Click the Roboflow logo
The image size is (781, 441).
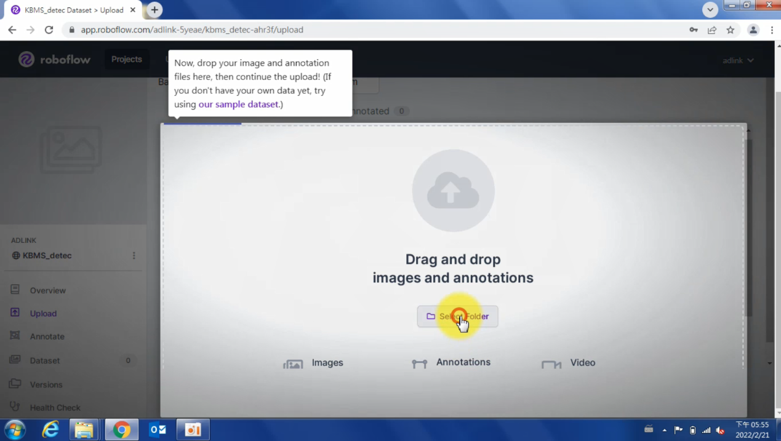click(x=54, y=60)
